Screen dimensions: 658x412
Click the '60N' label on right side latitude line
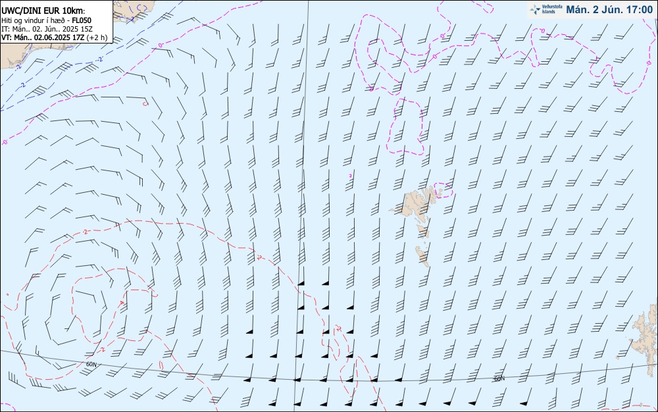[x=499, y=379]
